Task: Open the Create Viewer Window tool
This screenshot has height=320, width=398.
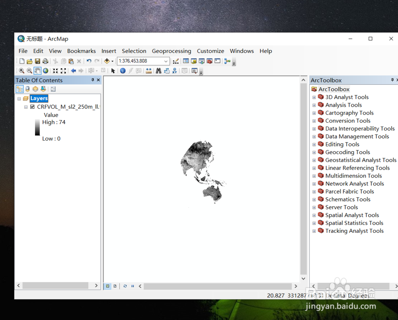Action: click(x=195, y=71)
